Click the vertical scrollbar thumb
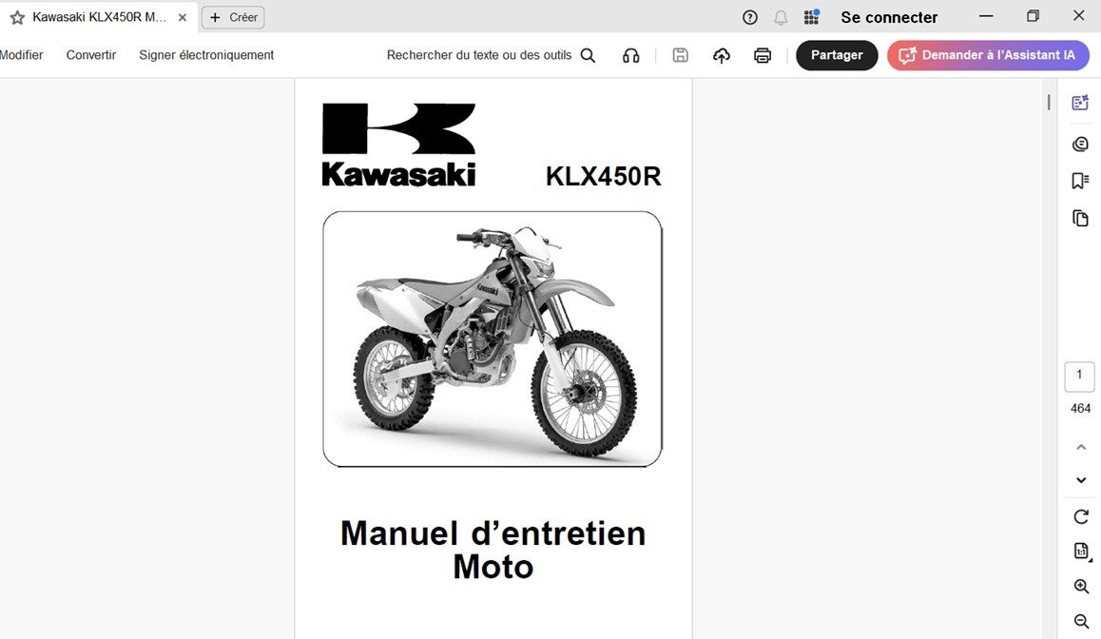 tap(1049, 103)
